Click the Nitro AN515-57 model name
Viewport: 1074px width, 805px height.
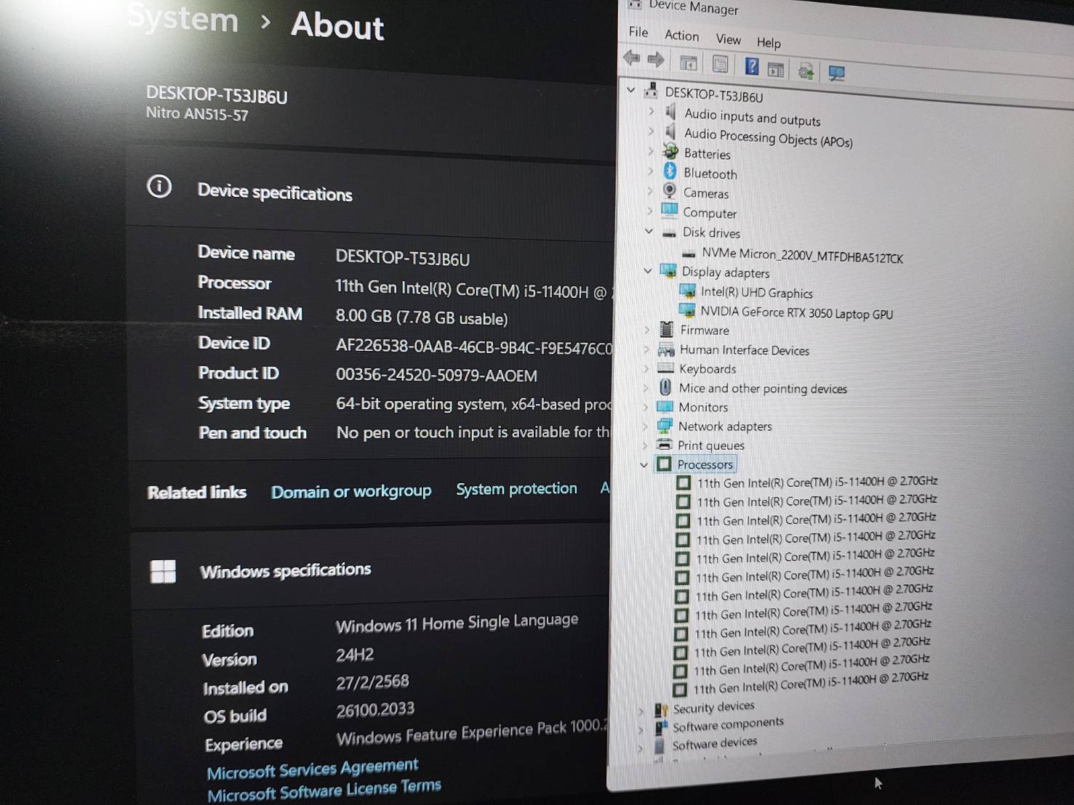pyautogui.click(x=197, y=114)
